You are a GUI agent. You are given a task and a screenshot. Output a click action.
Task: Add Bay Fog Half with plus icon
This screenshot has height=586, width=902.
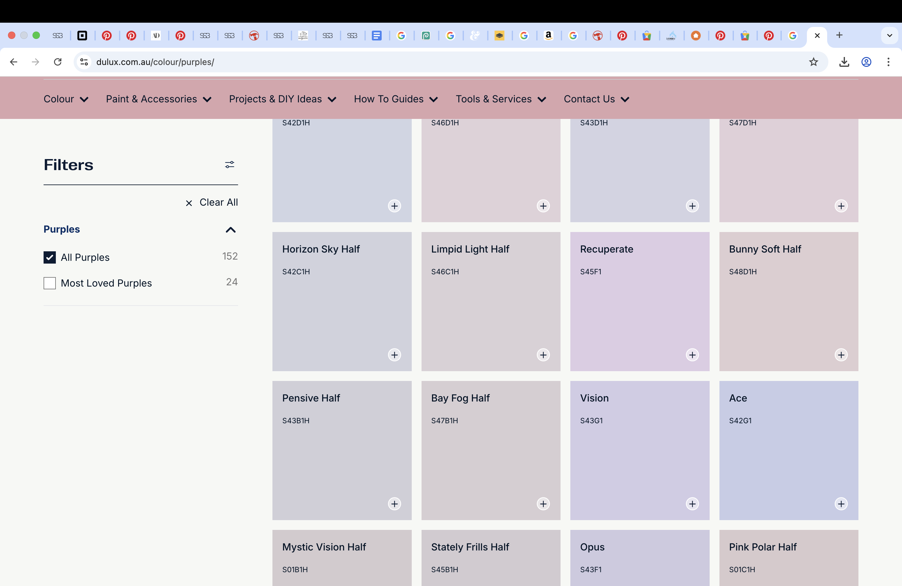543,504
